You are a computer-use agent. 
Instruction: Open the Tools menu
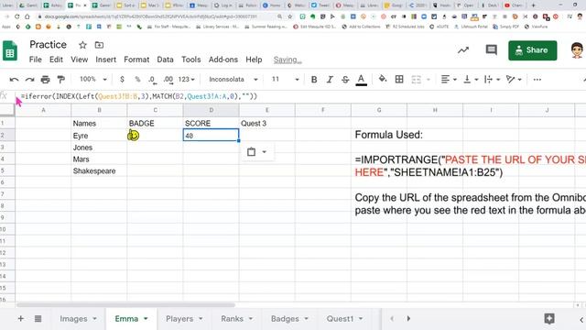(x=191, y=60)
